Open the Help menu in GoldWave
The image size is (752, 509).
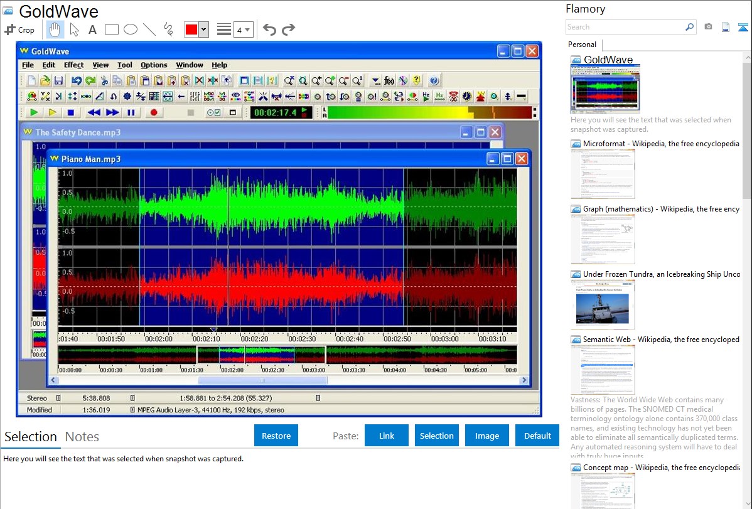219,65
